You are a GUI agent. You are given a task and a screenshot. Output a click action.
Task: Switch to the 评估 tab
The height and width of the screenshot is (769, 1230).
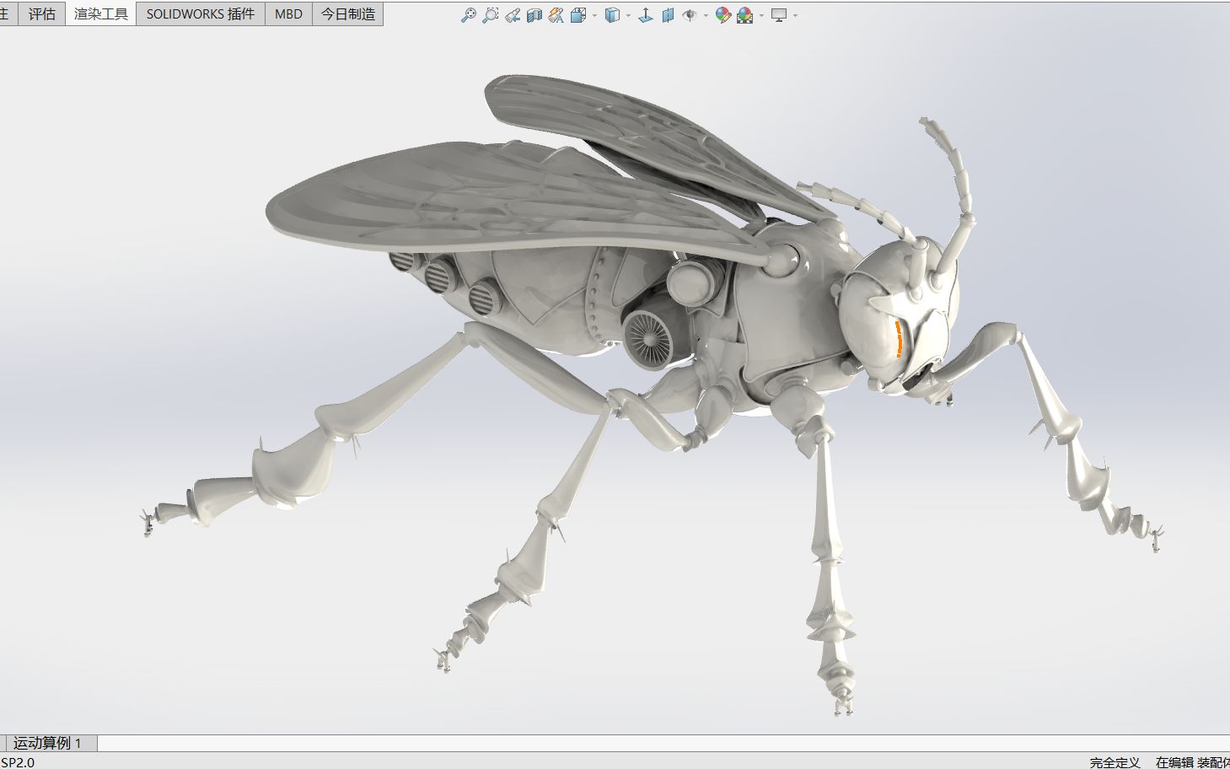click(42, 13)
